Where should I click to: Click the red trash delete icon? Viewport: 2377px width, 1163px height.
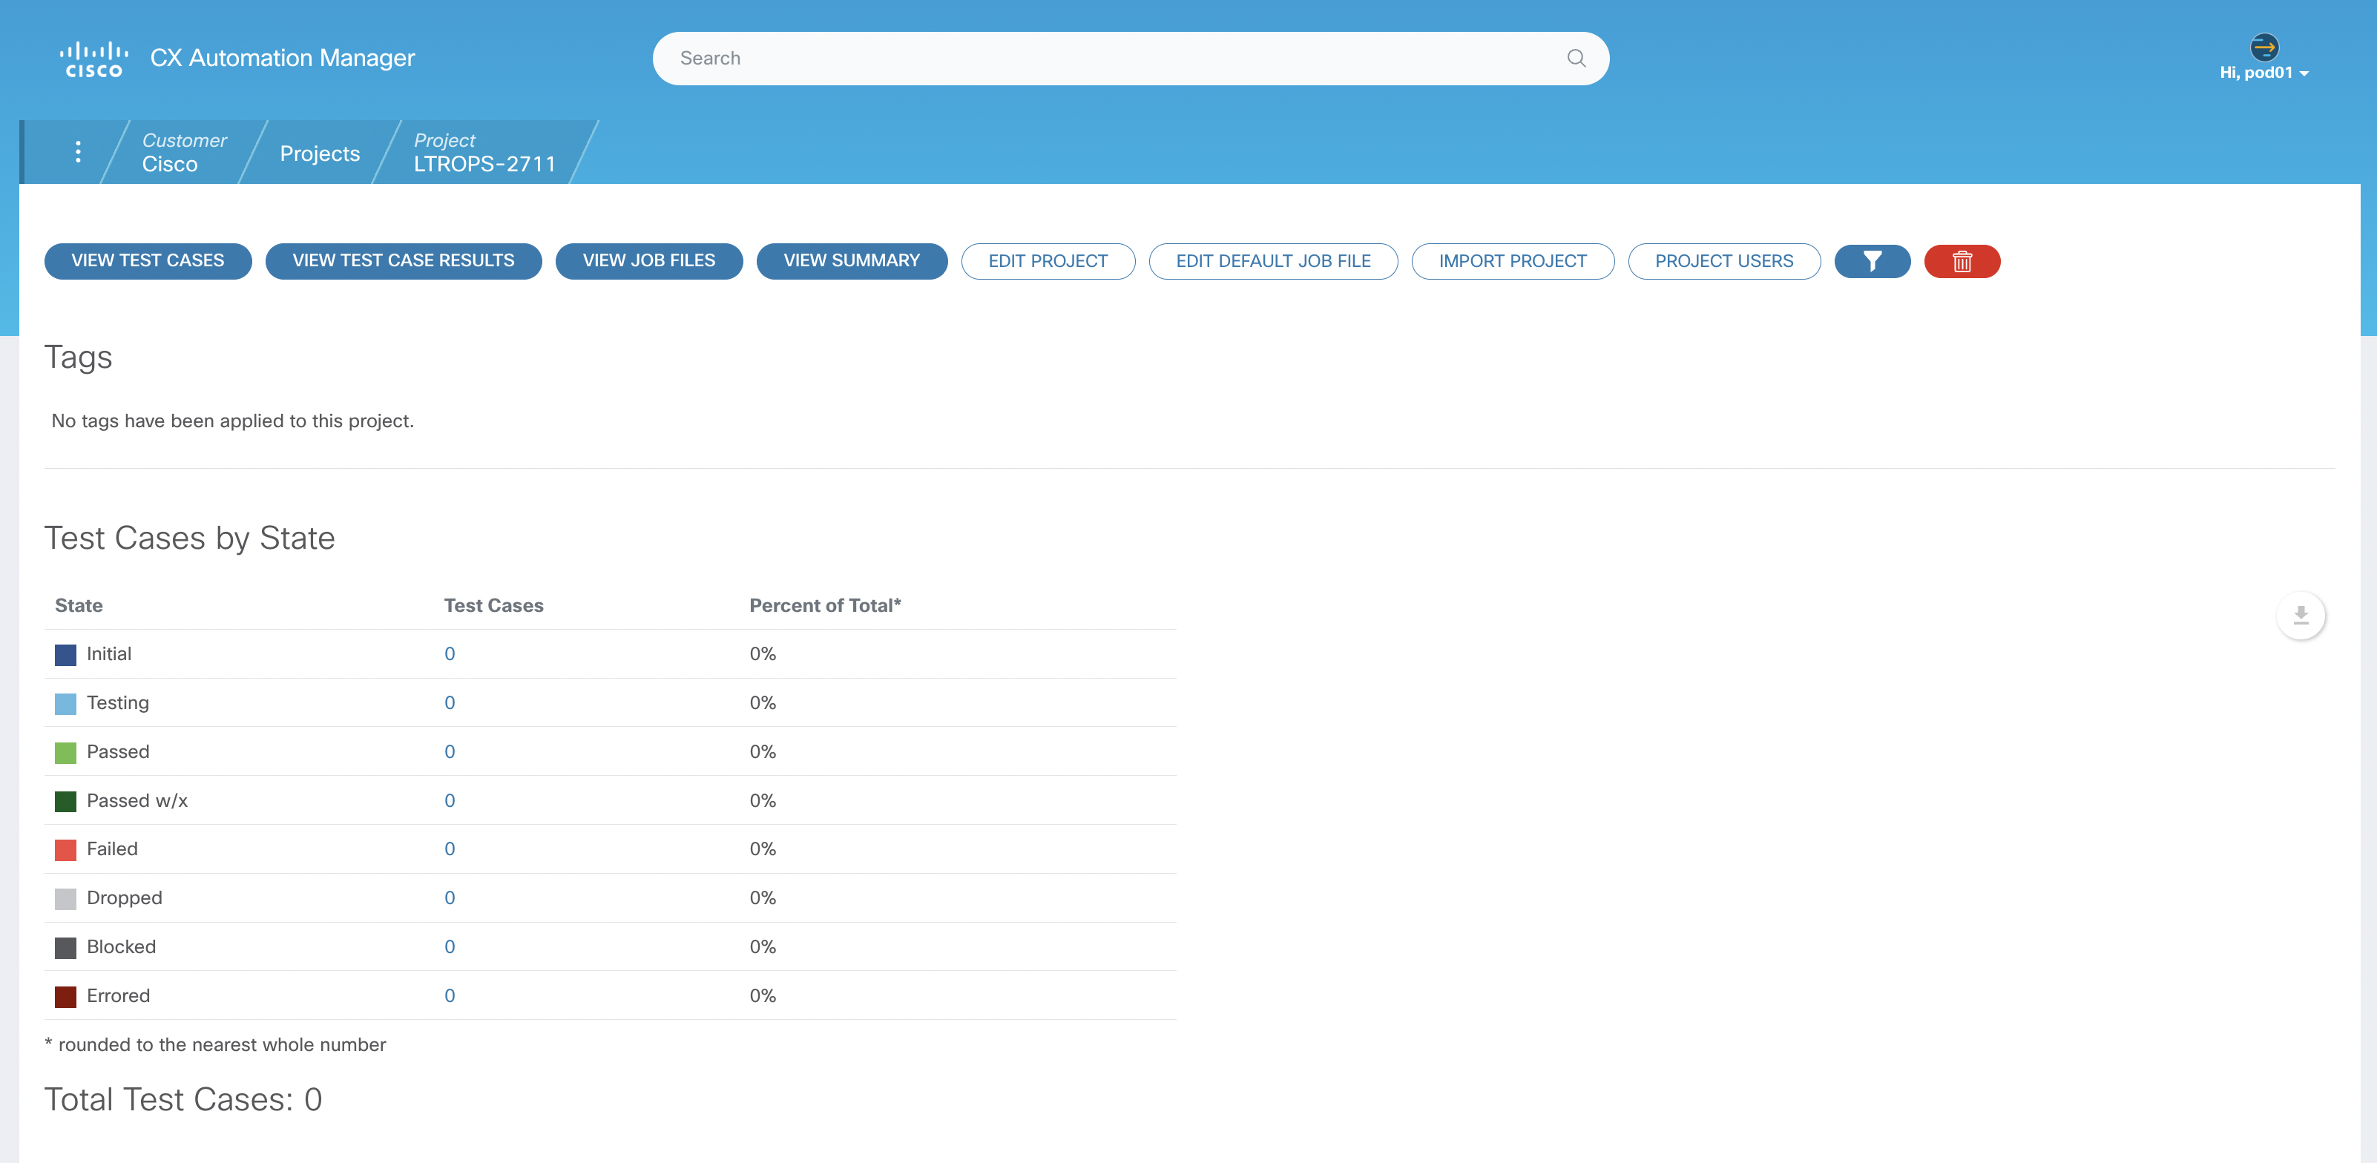click(x=1962, y=261)
